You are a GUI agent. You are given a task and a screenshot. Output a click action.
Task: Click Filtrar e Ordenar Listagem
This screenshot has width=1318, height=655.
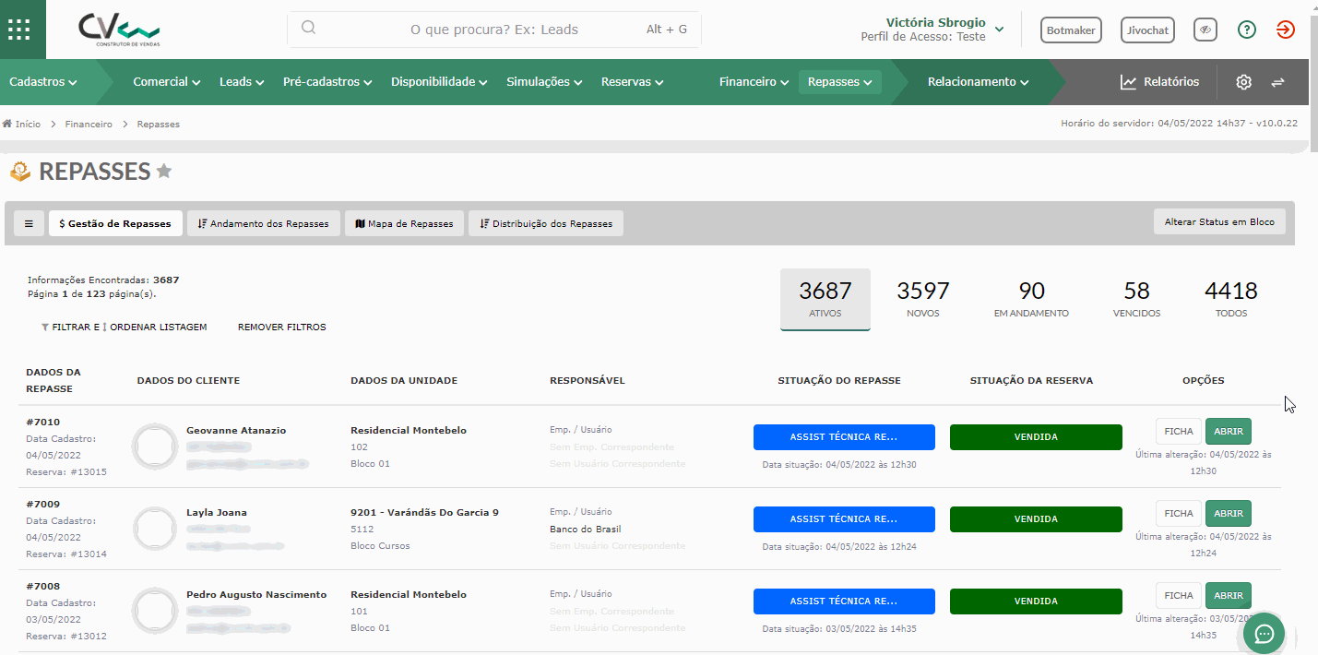coord(125,327)
